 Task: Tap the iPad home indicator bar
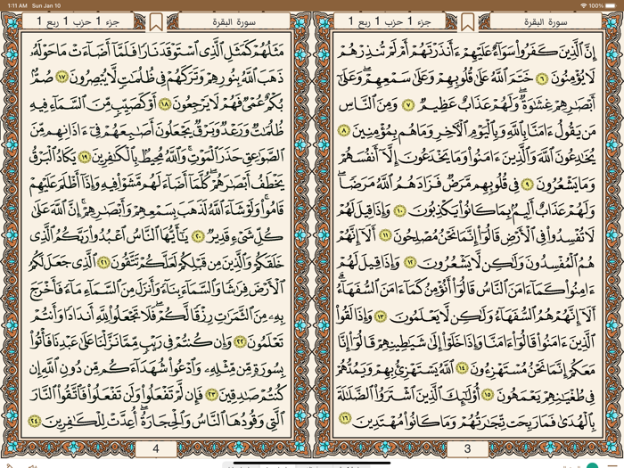tap(312, 464)
